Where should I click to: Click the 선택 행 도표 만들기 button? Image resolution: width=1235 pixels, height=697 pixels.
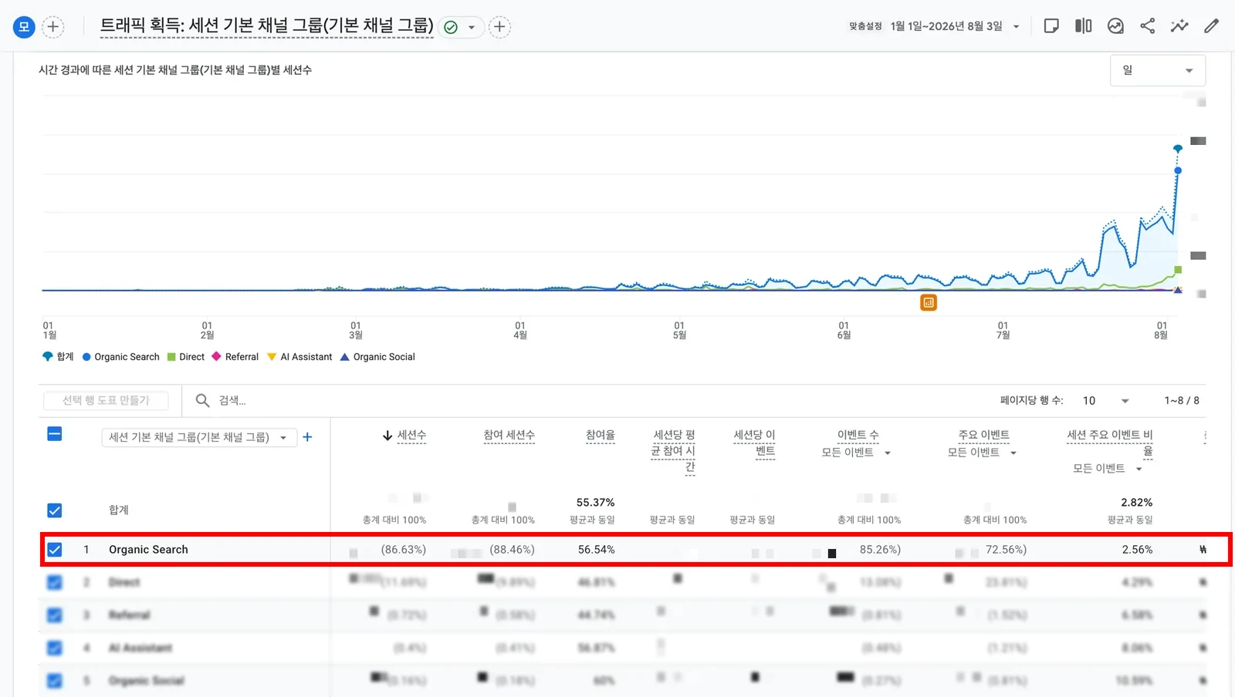106,400
